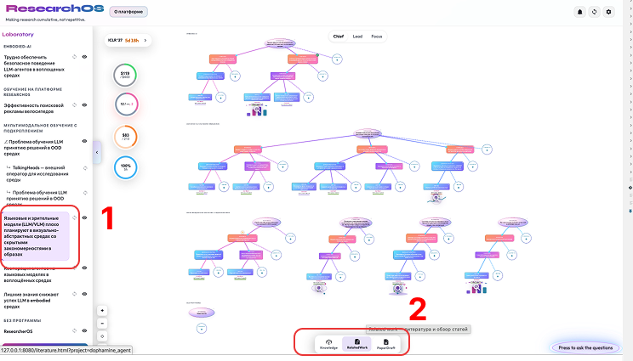The image size is (633, 361).
Task: Open Knowledge cube icon in bottom dock
Action: tap(328, 344)
